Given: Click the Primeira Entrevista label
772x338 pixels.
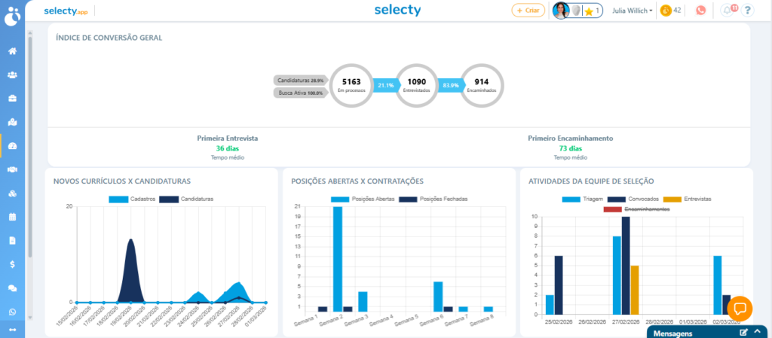Looking at the screenshot, I should (x=228, y=139).
